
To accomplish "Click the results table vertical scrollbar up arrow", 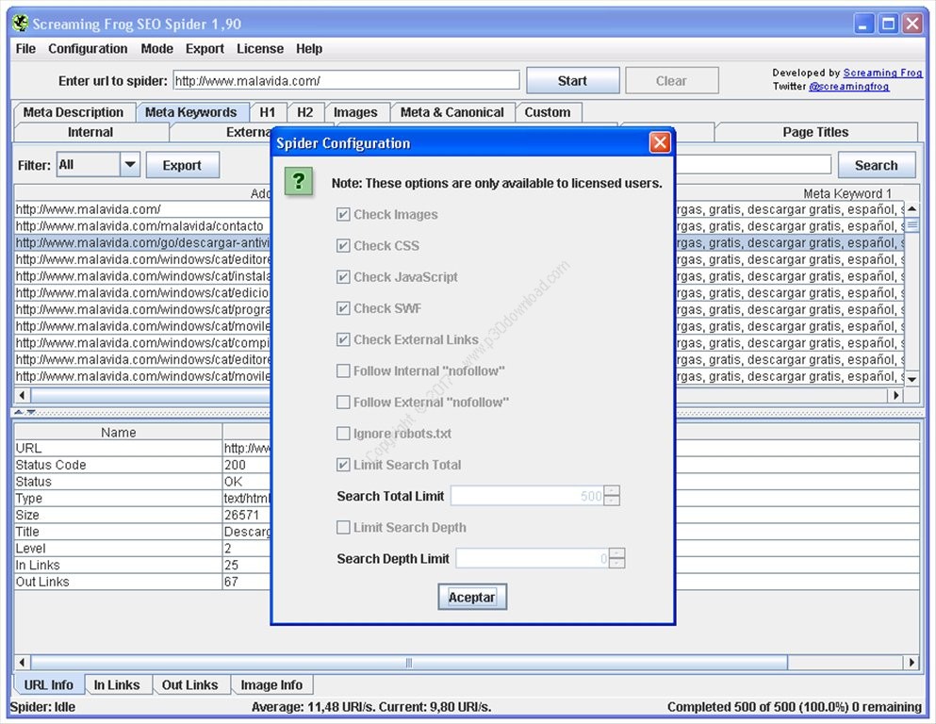I will pyautogui.click(x=912, y=208).
